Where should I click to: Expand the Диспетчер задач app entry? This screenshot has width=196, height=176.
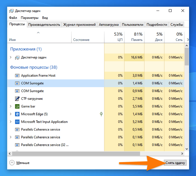click(x=11, y=57)
